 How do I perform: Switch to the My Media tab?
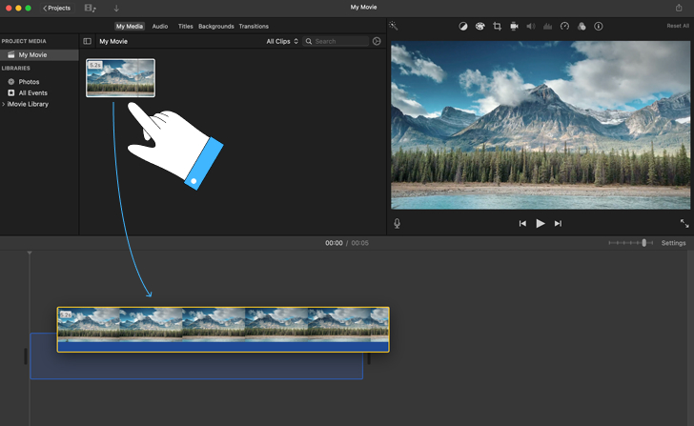pyautogui.click(x=130, y=26)
